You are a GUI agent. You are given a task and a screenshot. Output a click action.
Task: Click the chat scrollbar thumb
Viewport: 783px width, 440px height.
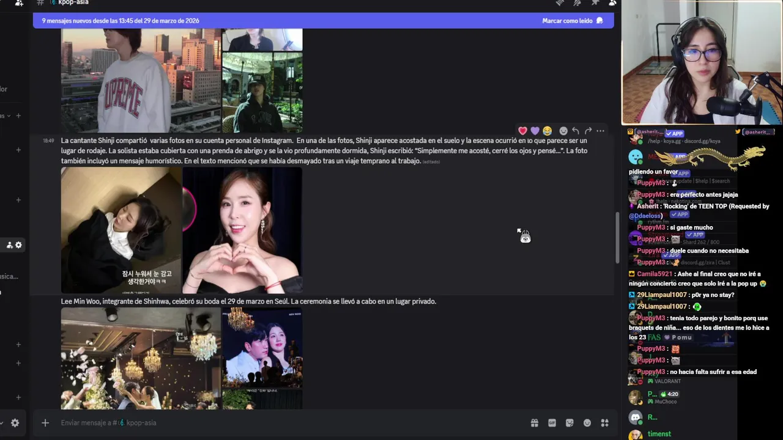pyautogui.click(x=617, y=237)
